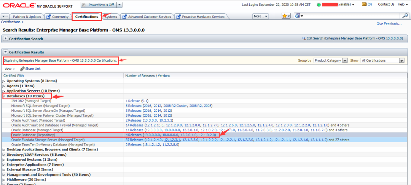Expand Desktop Applications, Browsers and Clients
Viewport: 411px width, 185px height.
coord(4,149)
